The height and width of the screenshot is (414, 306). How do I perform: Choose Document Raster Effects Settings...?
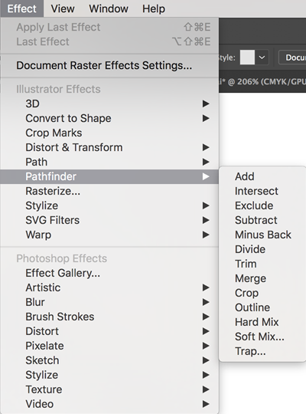(109, 65)
